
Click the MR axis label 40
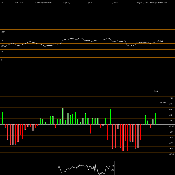170,115
